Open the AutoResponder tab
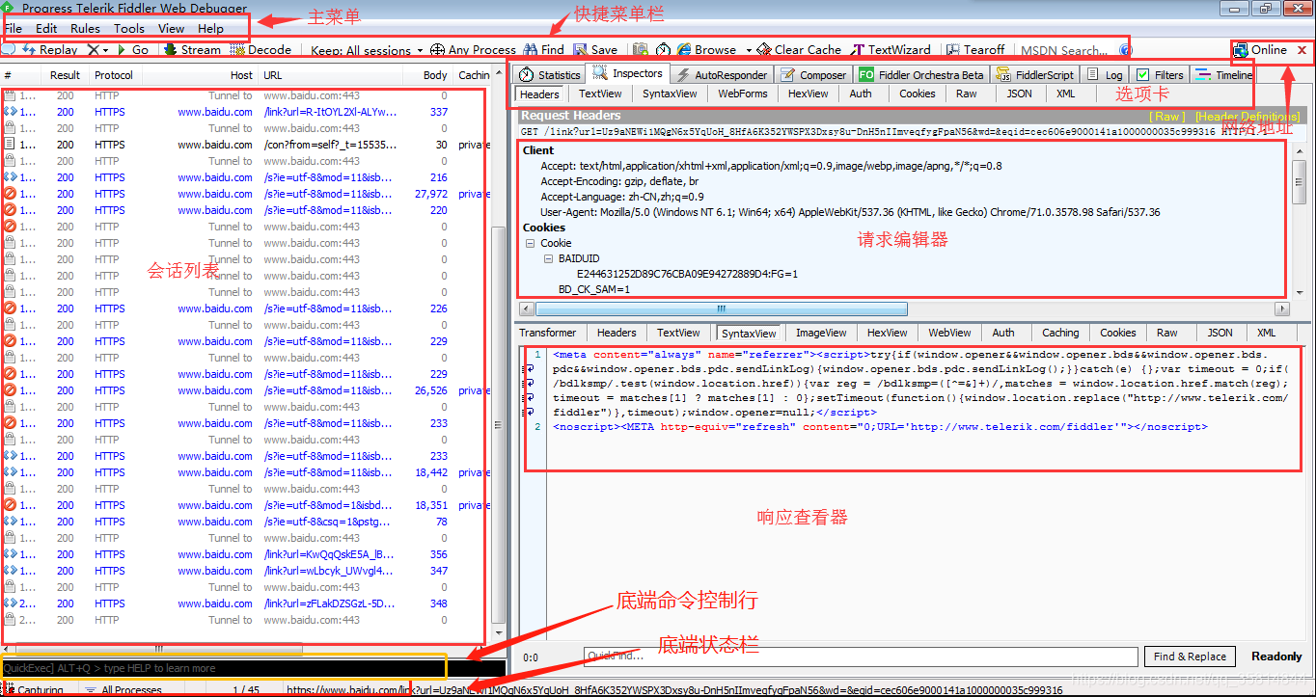The width and height of the screenshot is (1316, 697). tap(722, 74)
